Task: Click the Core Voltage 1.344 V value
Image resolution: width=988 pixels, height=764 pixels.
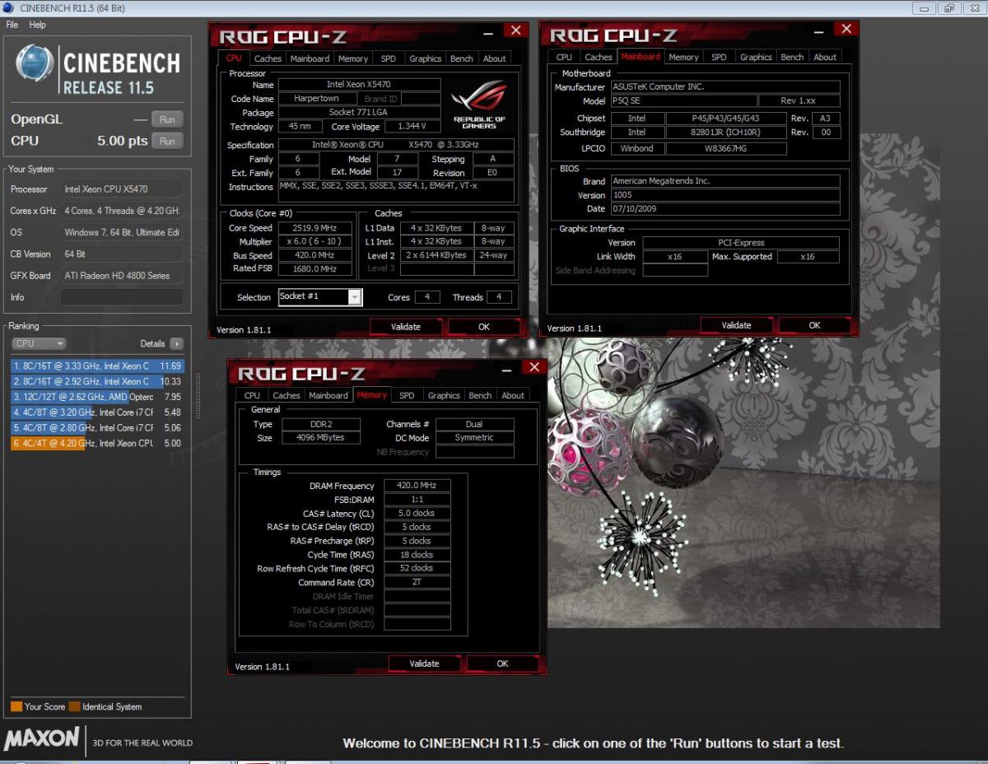Action: [x=411, y=127]
